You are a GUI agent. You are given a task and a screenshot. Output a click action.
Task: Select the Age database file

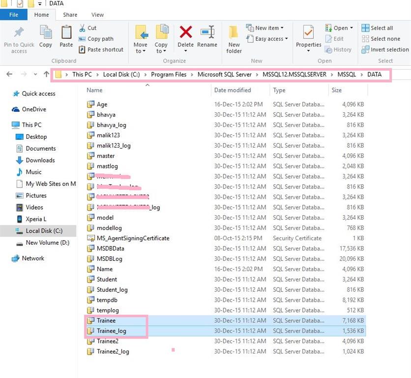point(102,104)
